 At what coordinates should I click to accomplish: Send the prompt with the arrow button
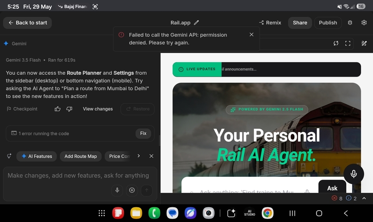click(147, 190)
